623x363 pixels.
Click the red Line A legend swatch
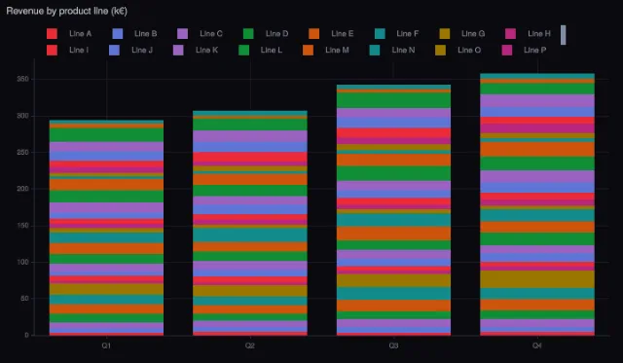point(52,34)
